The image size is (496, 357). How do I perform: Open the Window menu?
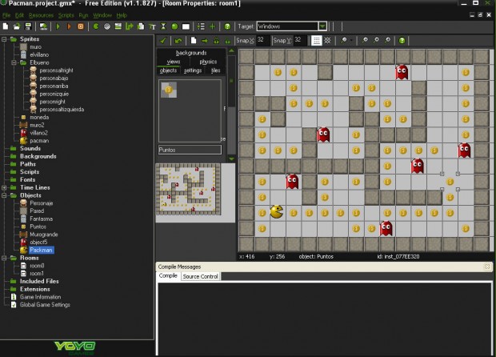102,15
